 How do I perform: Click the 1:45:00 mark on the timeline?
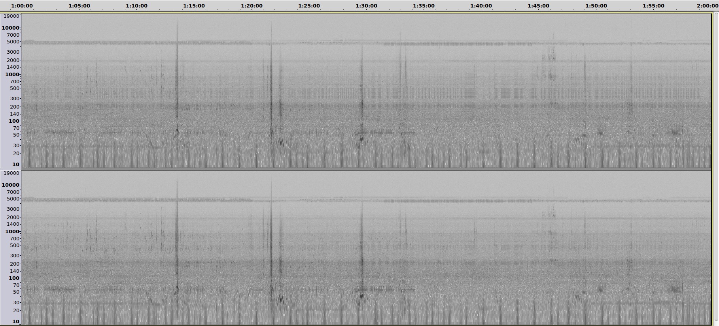[x=538, y=6]
